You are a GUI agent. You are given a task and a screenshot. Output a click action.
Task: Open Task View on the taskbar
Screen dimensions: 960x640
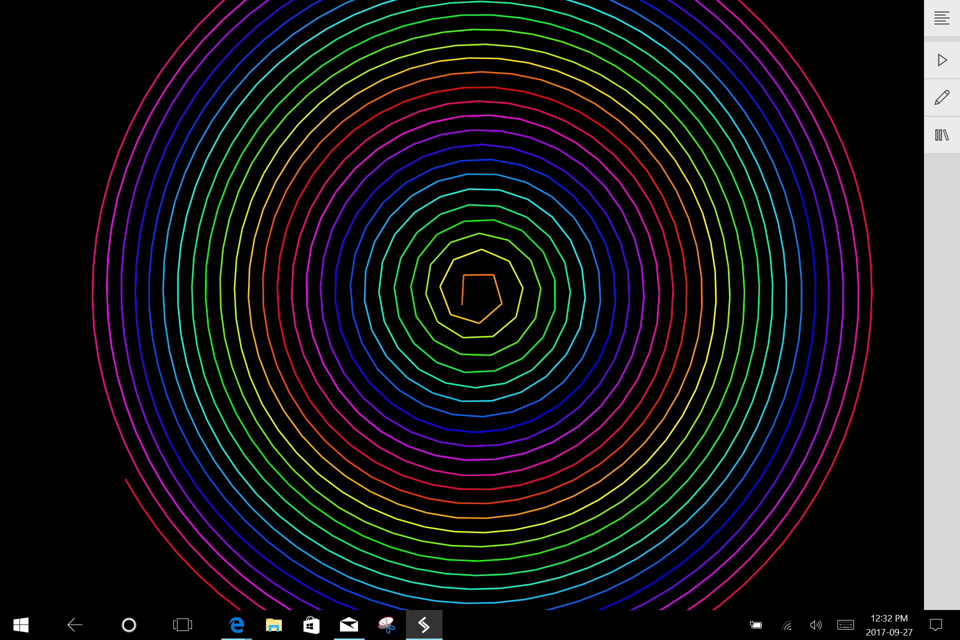pos(182,624)
